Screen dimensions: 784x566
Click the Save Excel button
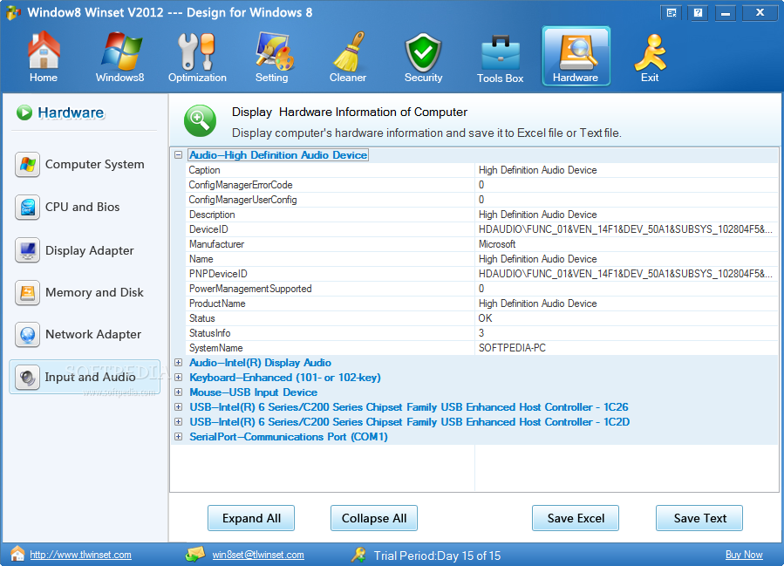pos(576,518)
